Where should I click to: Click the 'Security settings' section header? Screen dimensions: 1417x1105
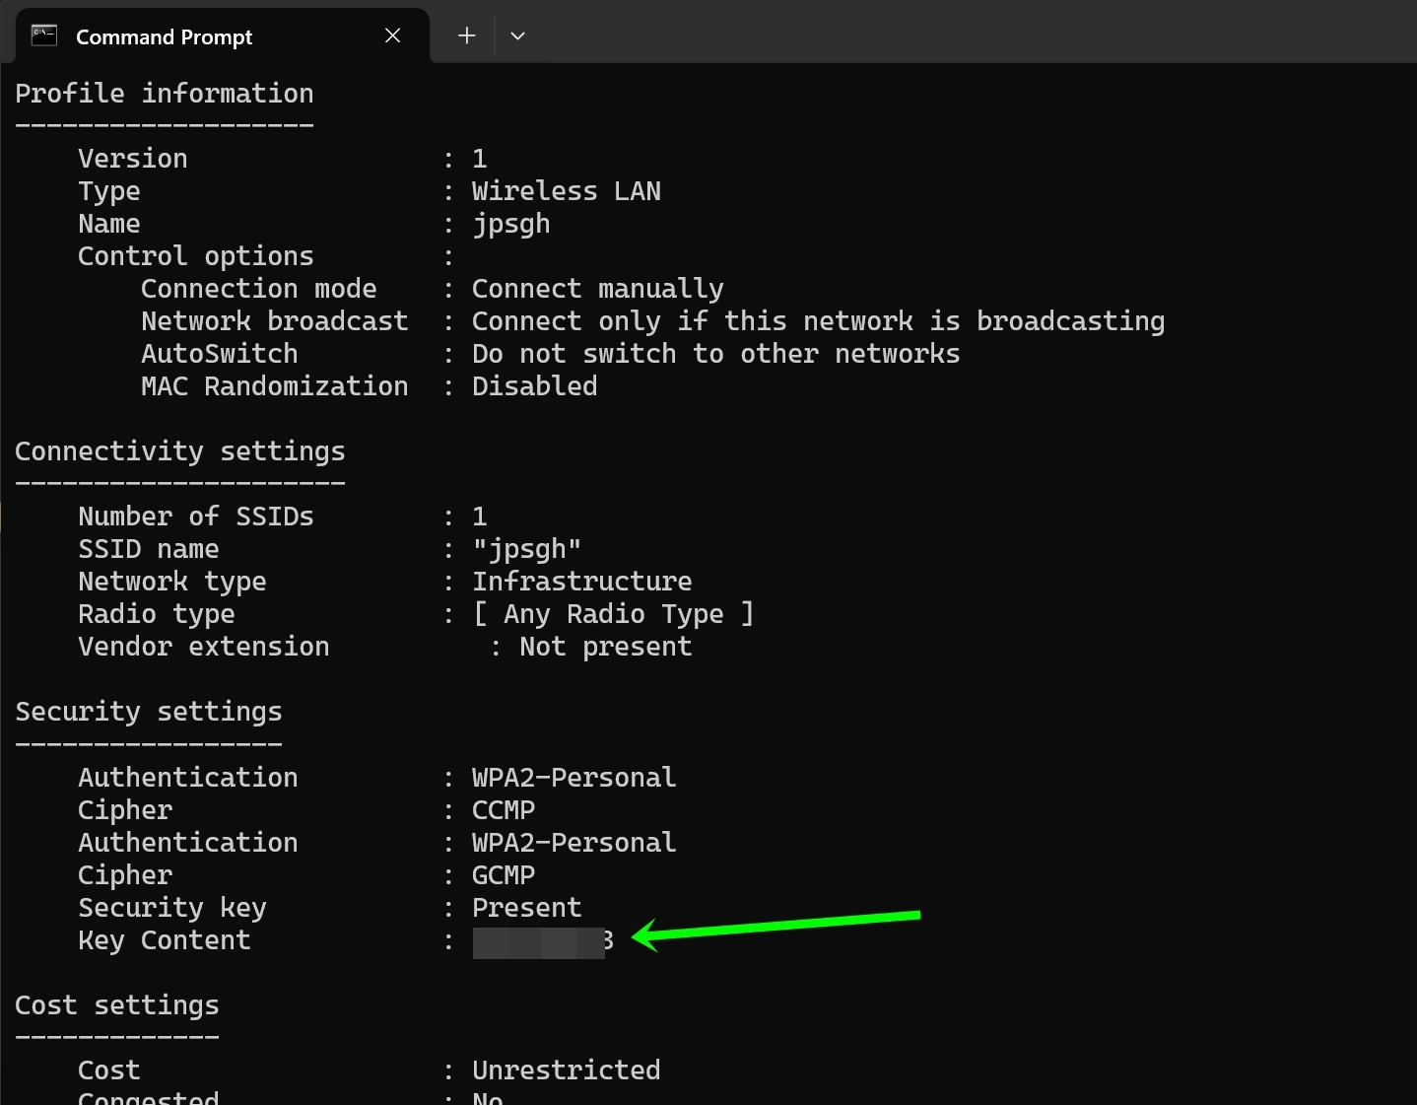(148, 711)
